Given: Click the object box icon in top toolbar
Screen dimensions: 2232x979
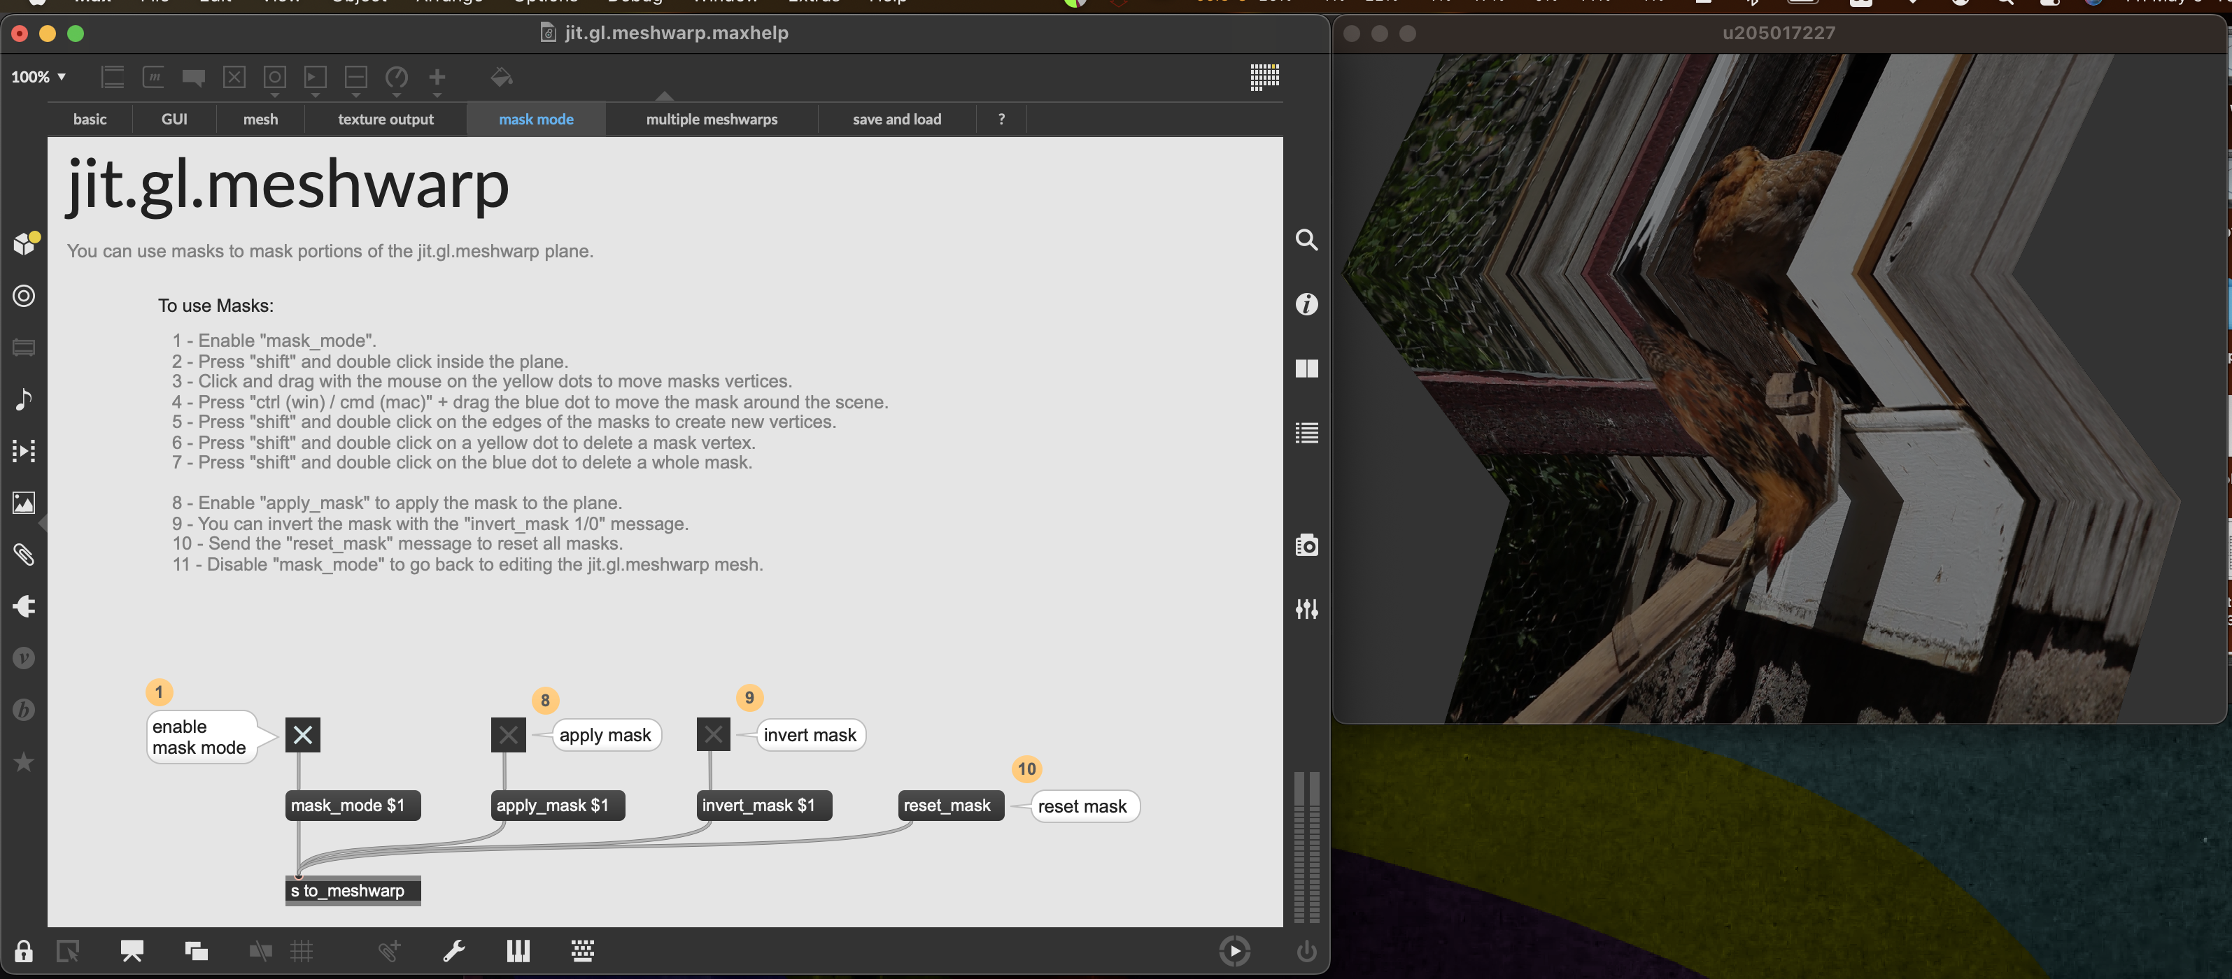Looking at the screenshot, I should click(x=113, y=77).
